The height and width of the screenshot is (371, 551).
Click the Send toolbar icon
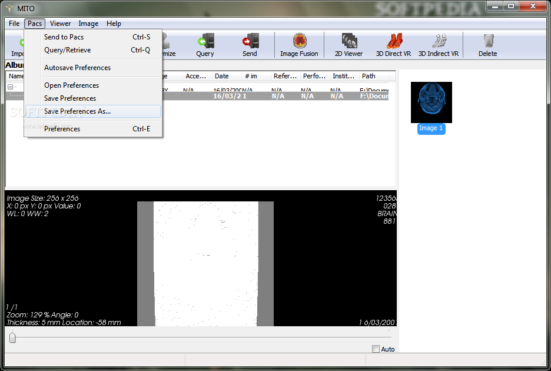250,45
